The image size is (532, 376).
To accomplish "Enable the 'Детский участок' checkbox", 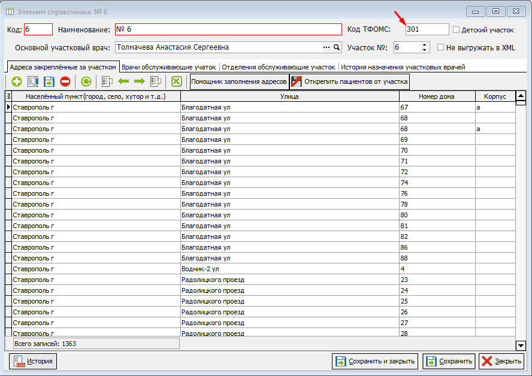I will (457, 29).
